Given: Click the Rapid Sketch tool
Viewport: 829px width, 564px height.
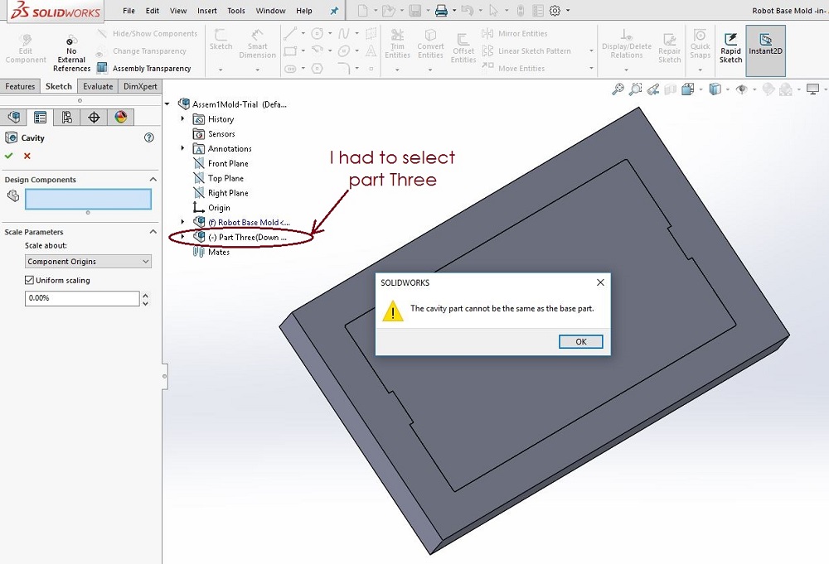Looking at the screenshot, I should 730,49.
